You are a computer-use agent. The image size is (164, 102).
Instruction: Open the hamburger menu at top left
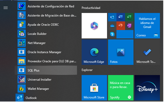click(x=6, y=8)
